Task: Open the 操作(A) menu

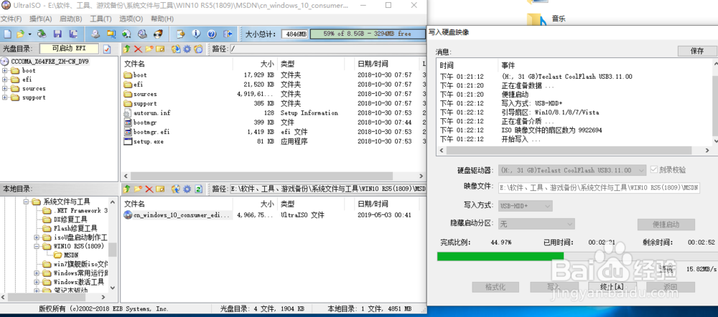Action: [x=40, y=19]
